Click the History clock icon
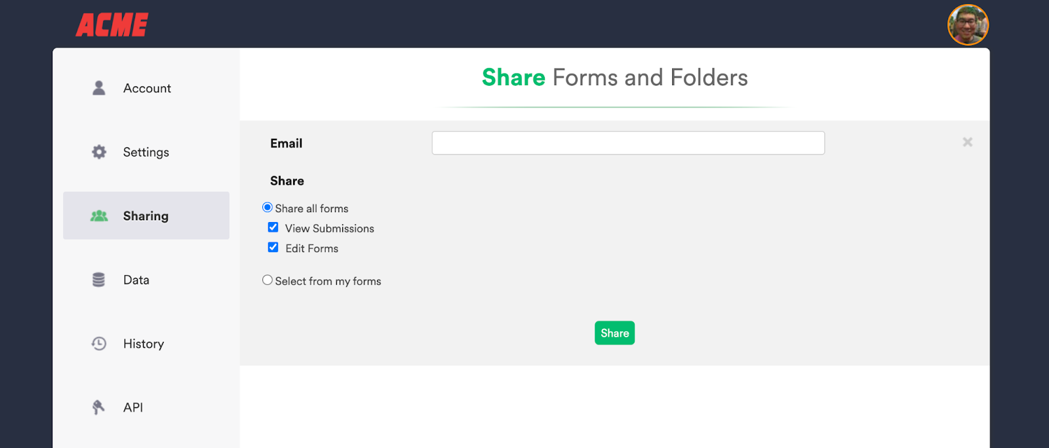 99,343
